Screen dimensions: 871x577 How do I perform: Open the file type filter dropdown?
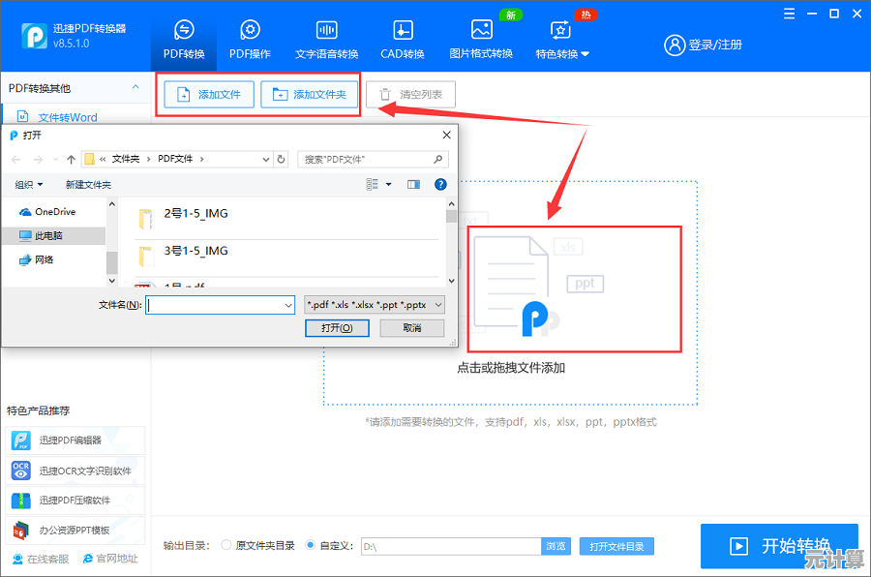pyautogui.click(x=374, y=305)
